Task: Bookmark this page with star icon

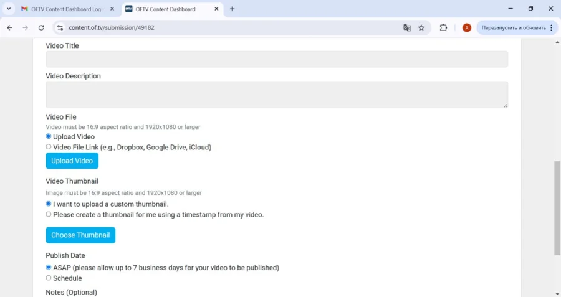Action: click(x=421, y=27)
